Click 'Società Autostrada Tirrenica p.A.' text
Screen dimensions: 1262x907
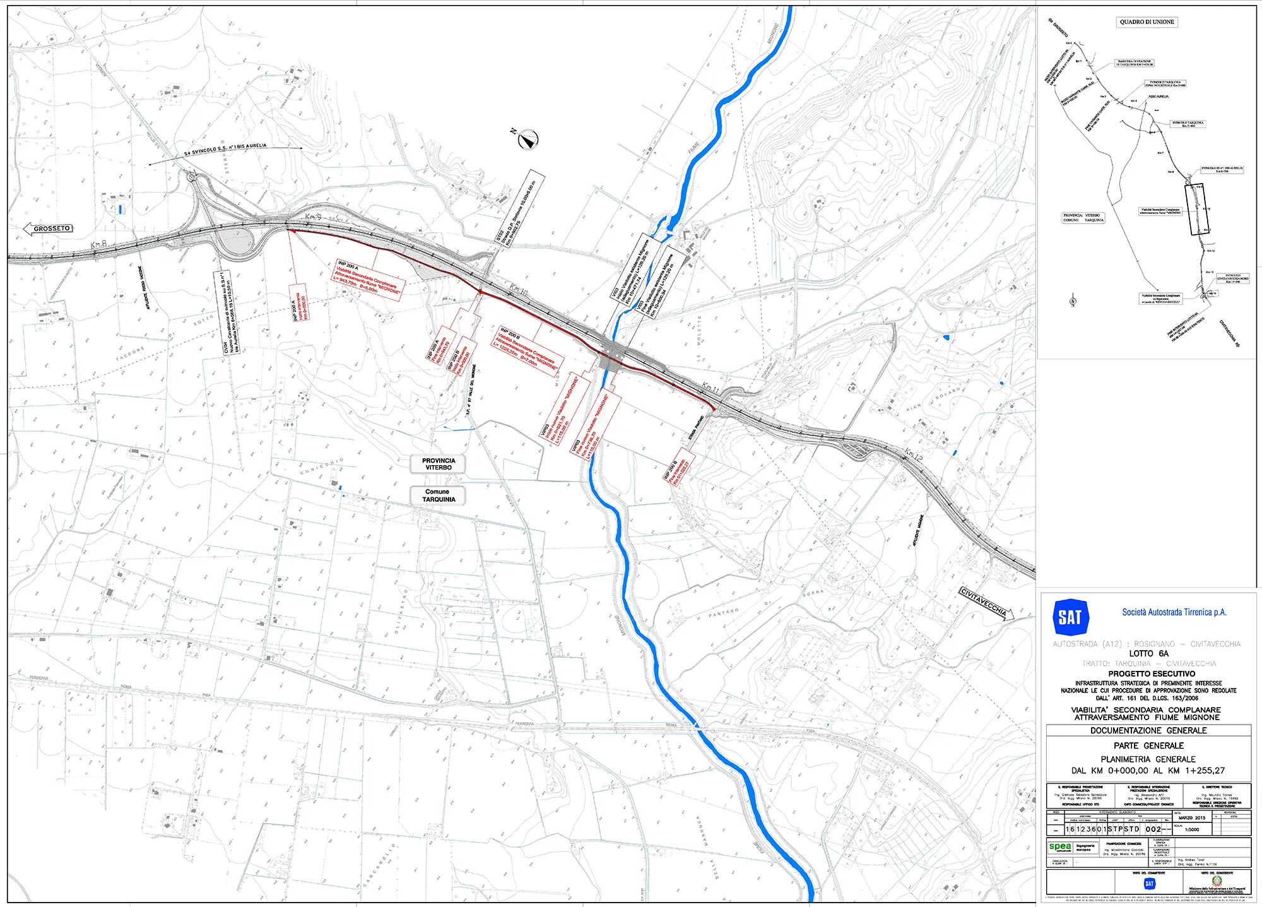pos(1174,612)
